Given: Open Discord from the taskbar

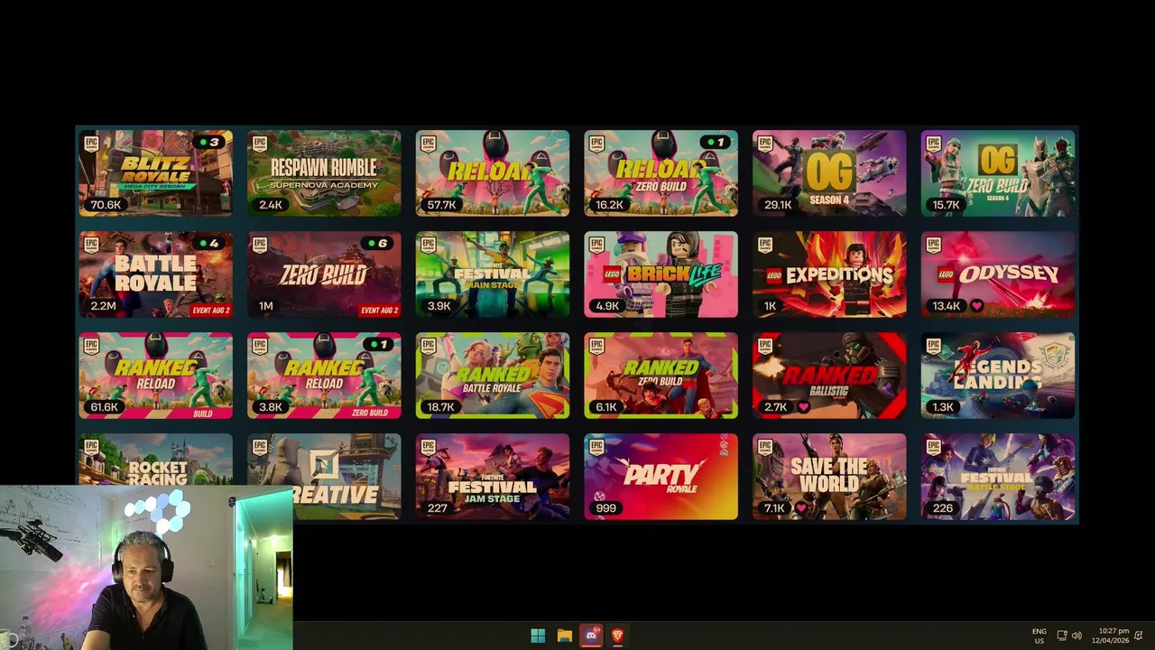Looking at the screenshot, I should point(591,636).
